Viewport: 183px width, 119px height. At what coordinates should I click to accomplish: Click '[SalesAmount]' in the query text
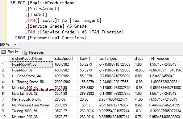pyautogui.click(x=44, y=9)
